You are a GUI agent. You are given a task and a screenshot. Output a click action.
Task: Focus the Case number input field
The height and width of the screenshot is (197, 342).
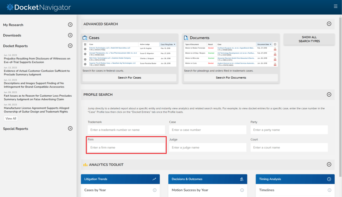click(x=208, y=130)
